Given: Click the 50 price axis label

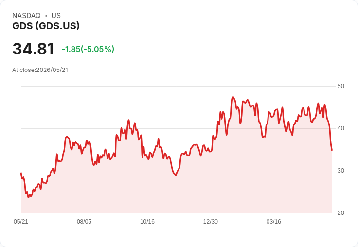Looking at the screenshot, I should pos(340,86).
